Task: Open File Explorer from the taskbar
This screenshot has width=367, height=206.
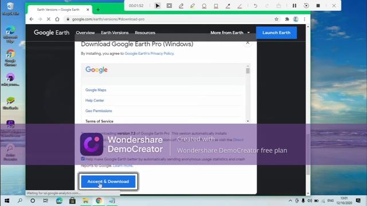Action: pyautogui.click(x=85, y=201)
